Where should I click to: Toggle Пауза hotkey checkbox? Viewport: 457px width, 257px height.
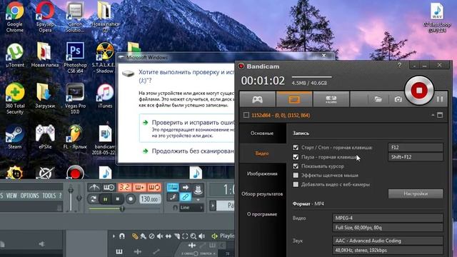[296, 157]
